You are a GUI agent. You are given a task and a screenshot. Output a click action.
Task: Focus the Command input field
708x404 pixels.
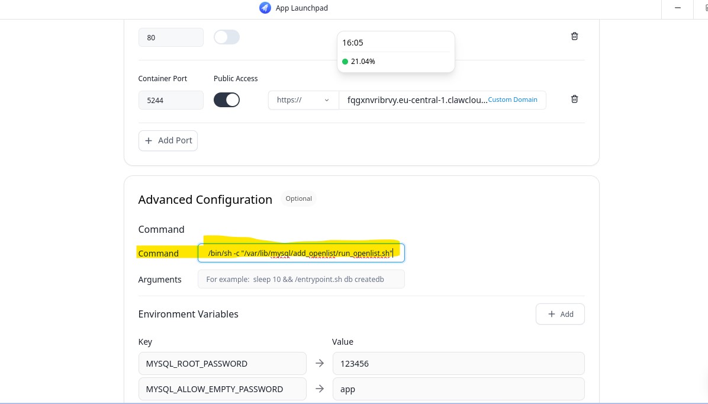point(301,253)
